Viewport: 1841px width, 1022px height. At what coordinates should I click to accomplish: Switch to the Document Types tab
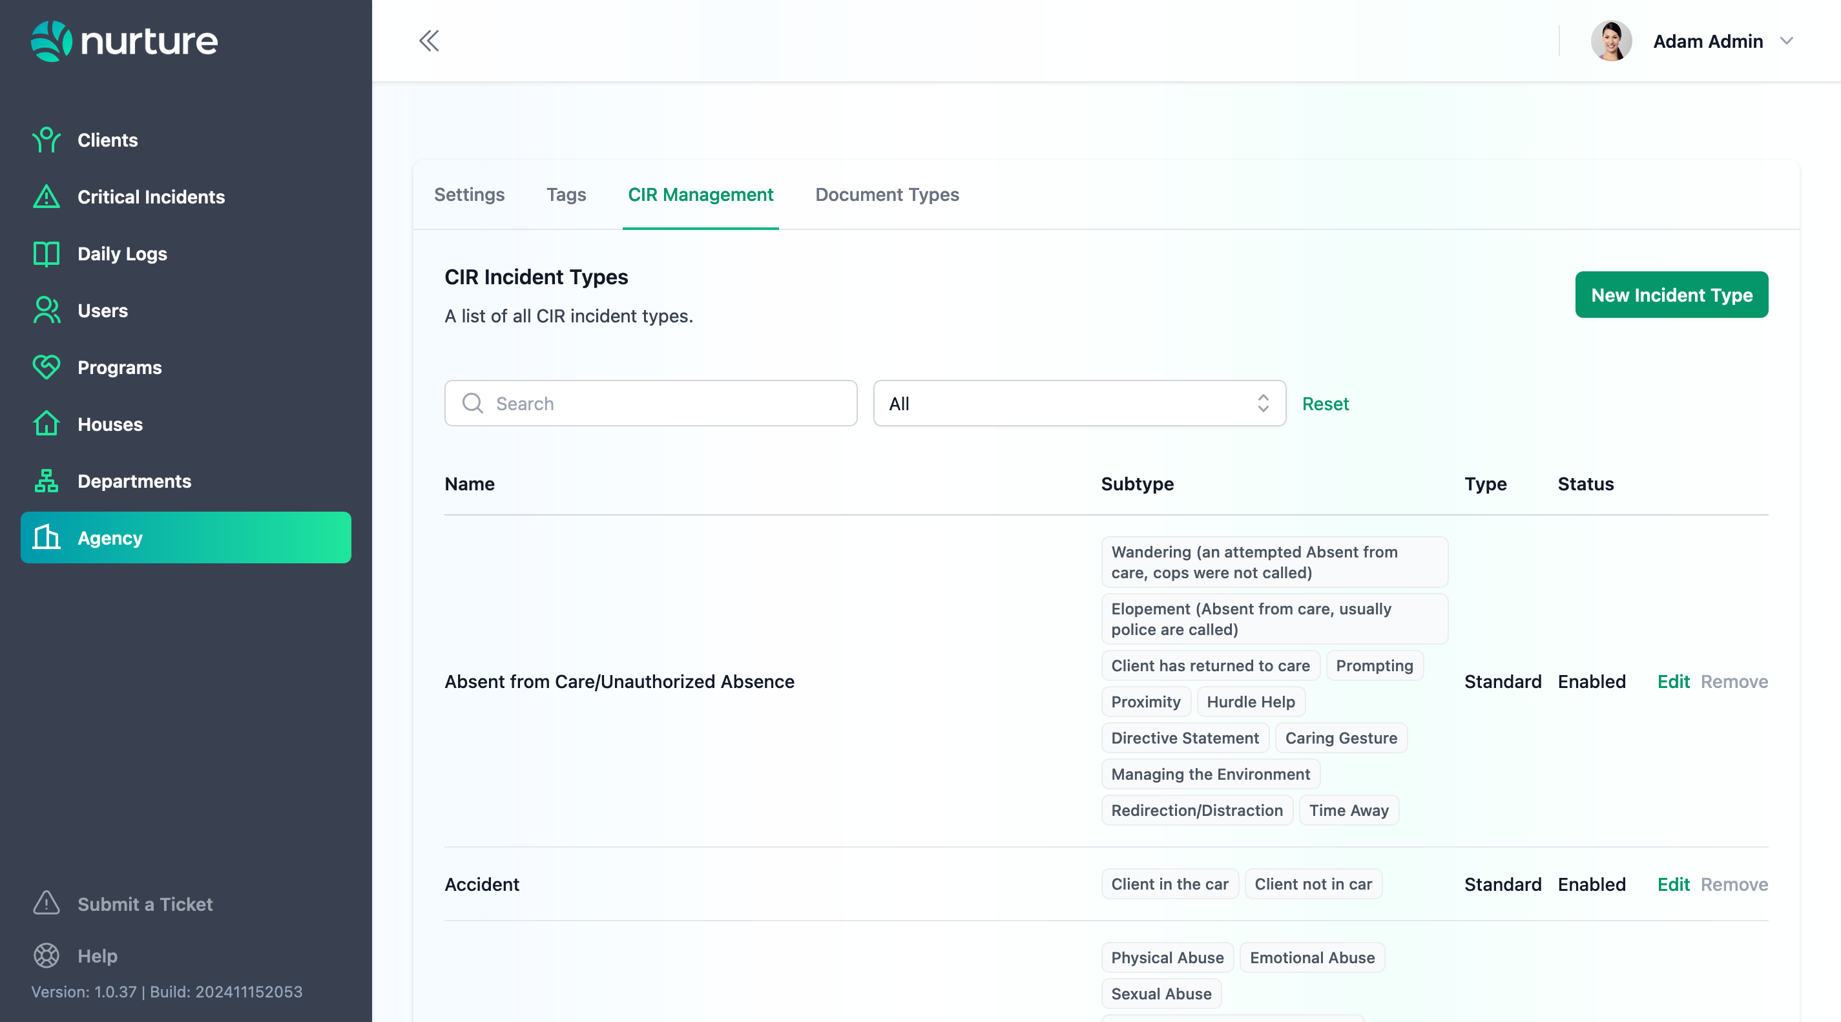886,194
